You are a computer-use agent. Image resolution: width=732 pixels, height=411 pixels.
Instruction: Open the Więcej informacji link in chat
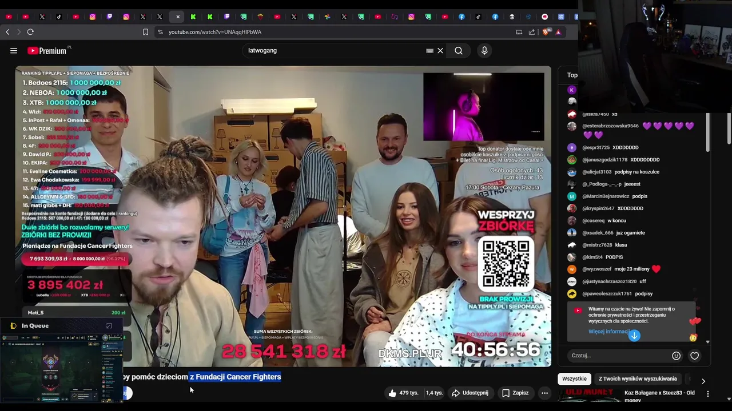click(x=609, y=332)
